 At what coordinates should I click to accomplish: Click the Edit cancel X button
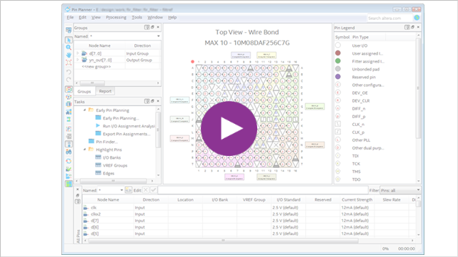pyautogui.click(x=146, y=190)
